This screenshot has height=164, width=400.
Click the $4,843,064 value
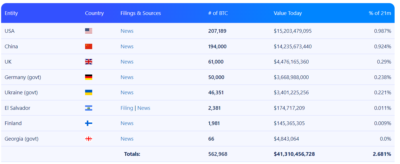[x=287, y=139]
